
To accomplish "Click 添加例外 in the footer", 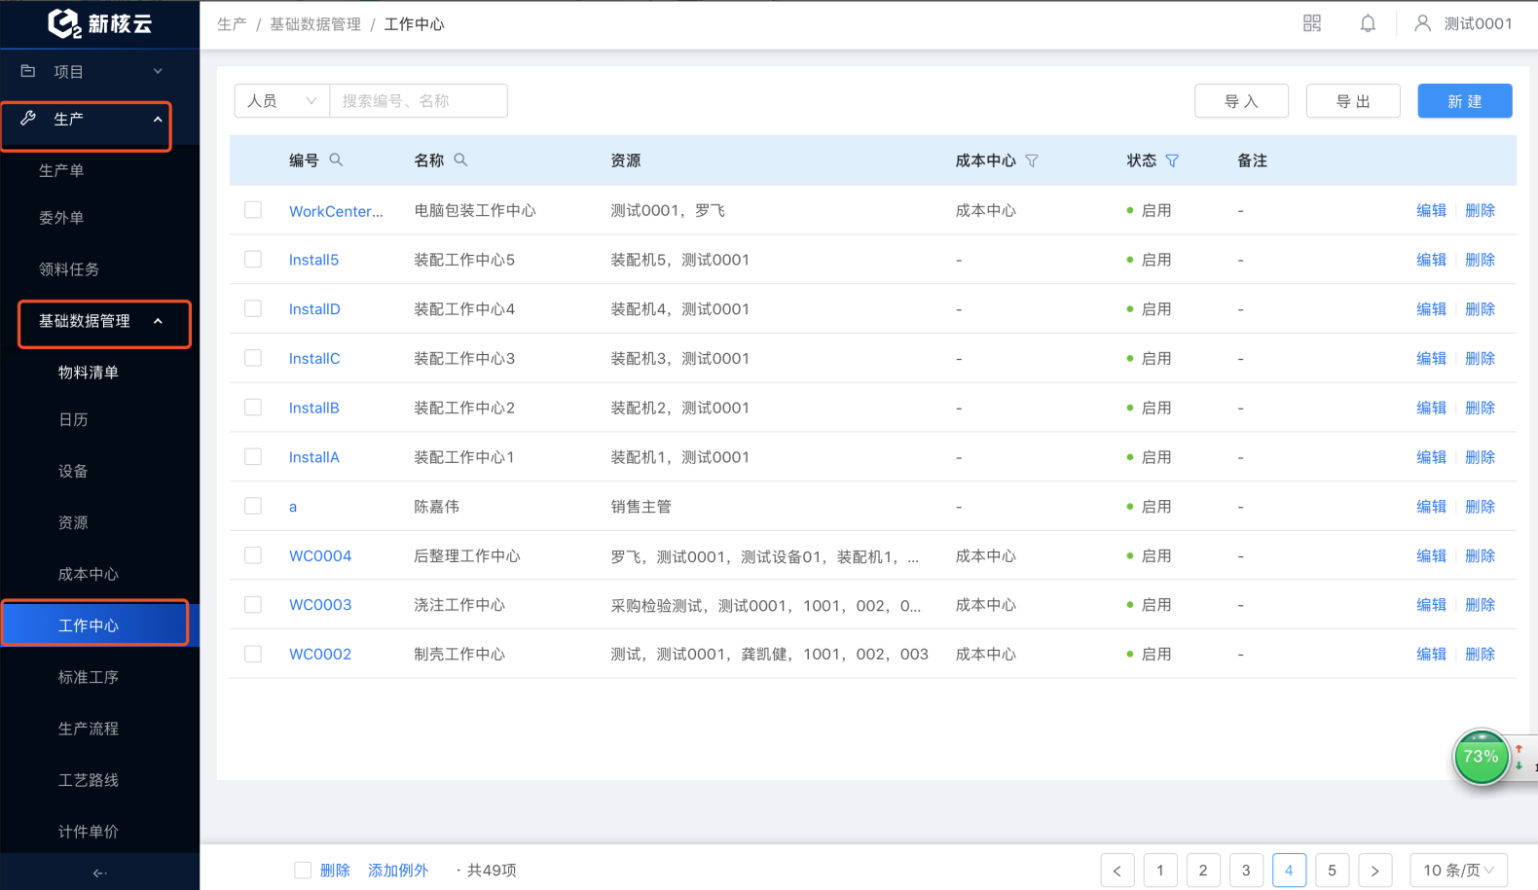I will (x=398, y=871).
